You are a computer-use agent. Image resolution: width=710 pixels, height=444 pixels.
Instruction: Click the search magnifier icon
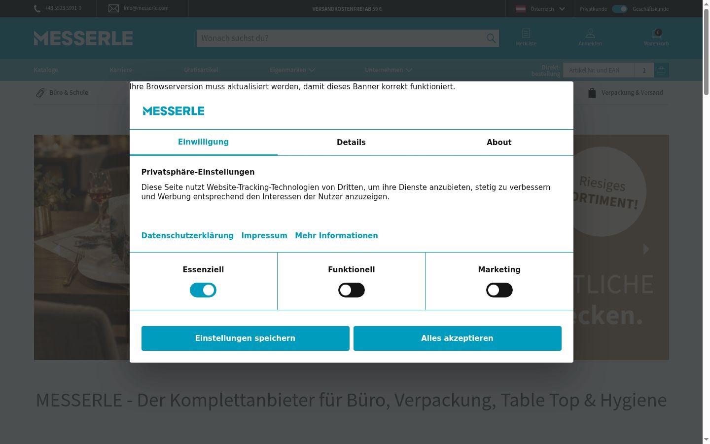pos(491,38)
